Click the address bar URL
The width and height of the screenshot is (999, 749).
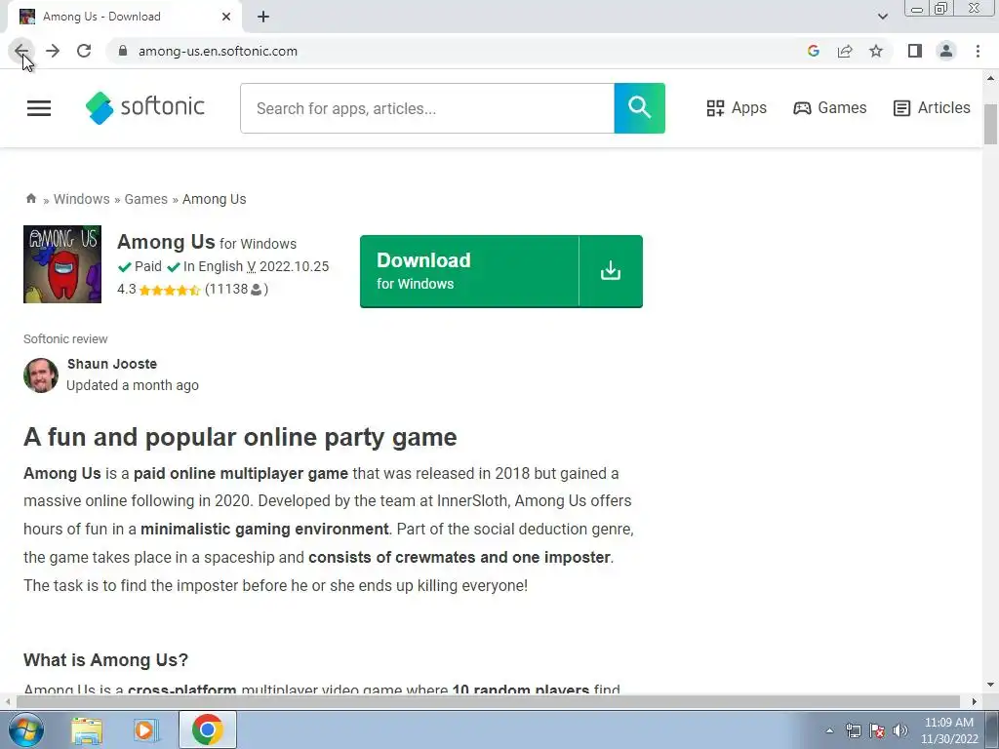pyautogui.click(x=218, y=51)
